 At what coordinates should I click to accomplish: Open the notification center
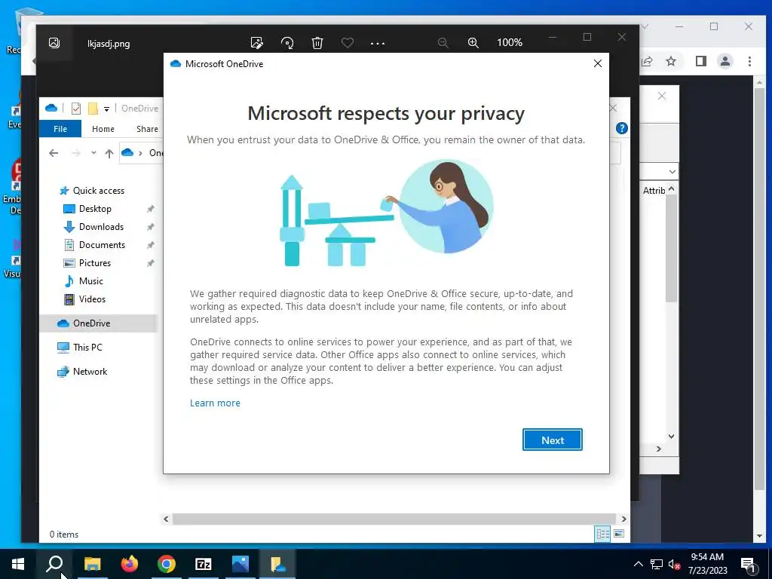748,564
